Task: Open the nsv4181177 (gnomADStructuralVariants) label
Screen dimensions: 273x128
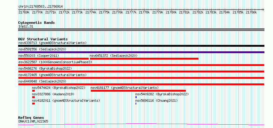Action: [125, 88]
